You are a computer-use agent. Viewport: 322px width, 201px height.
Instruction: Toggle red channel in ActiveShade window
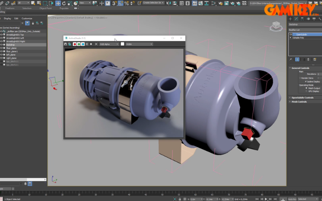point(75,44)
